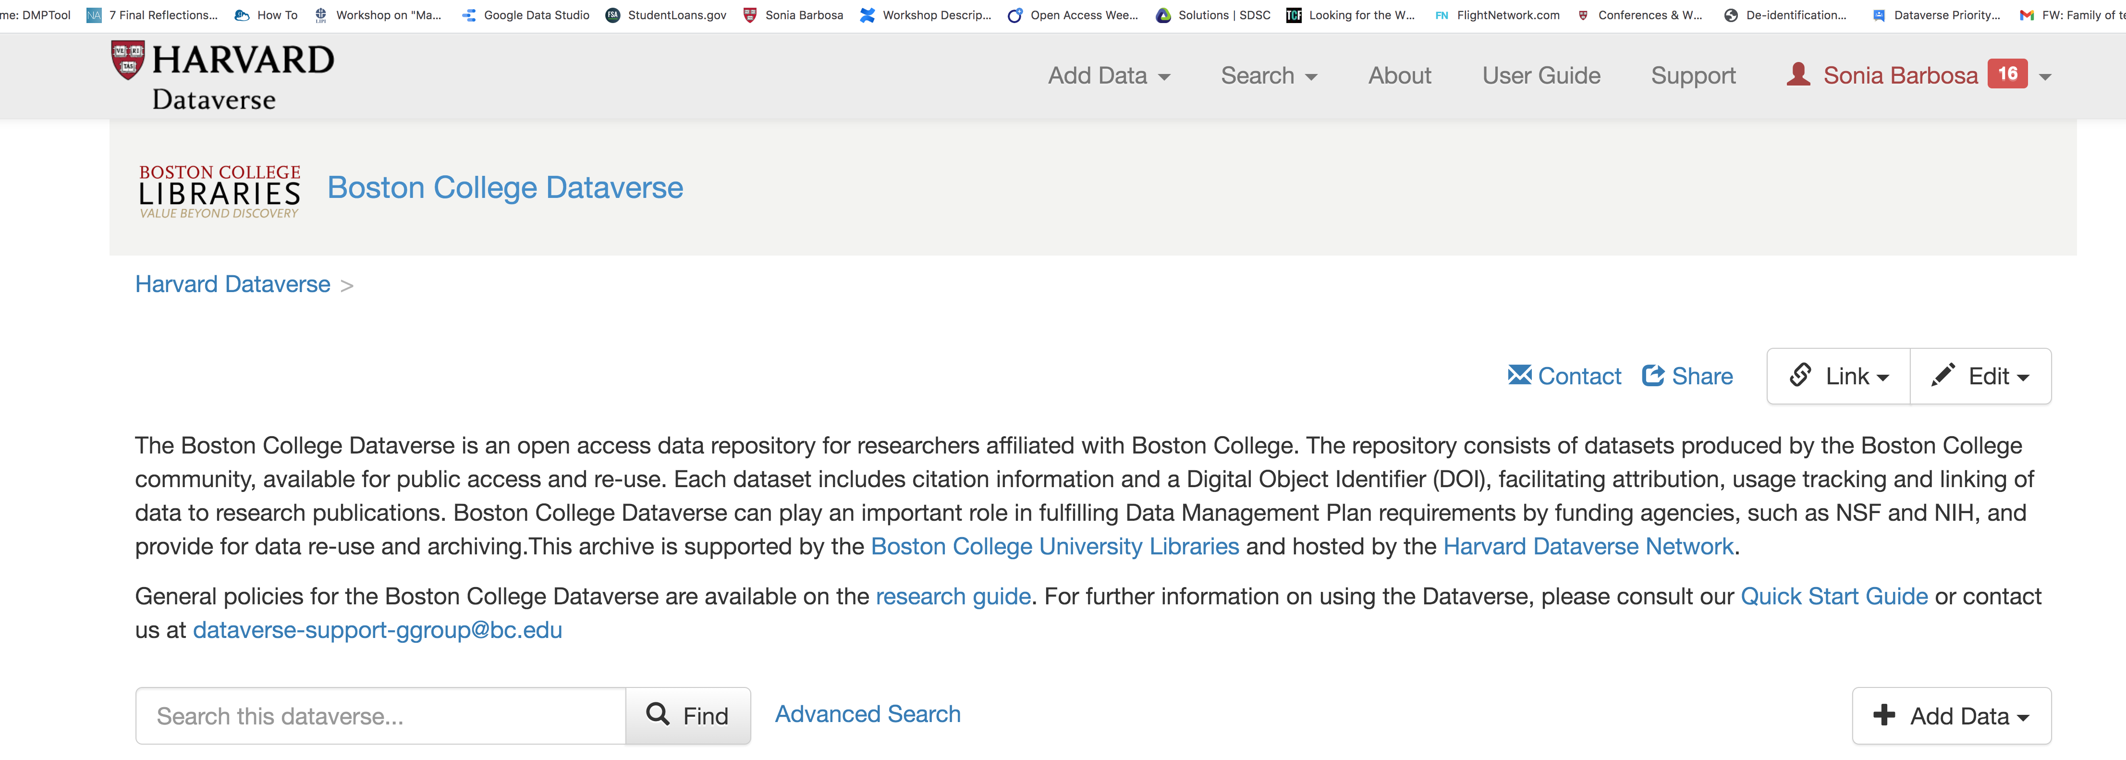Email dataverse-support-ggroup@bc.edu link
2126x760 pixels.
point(377,630)
